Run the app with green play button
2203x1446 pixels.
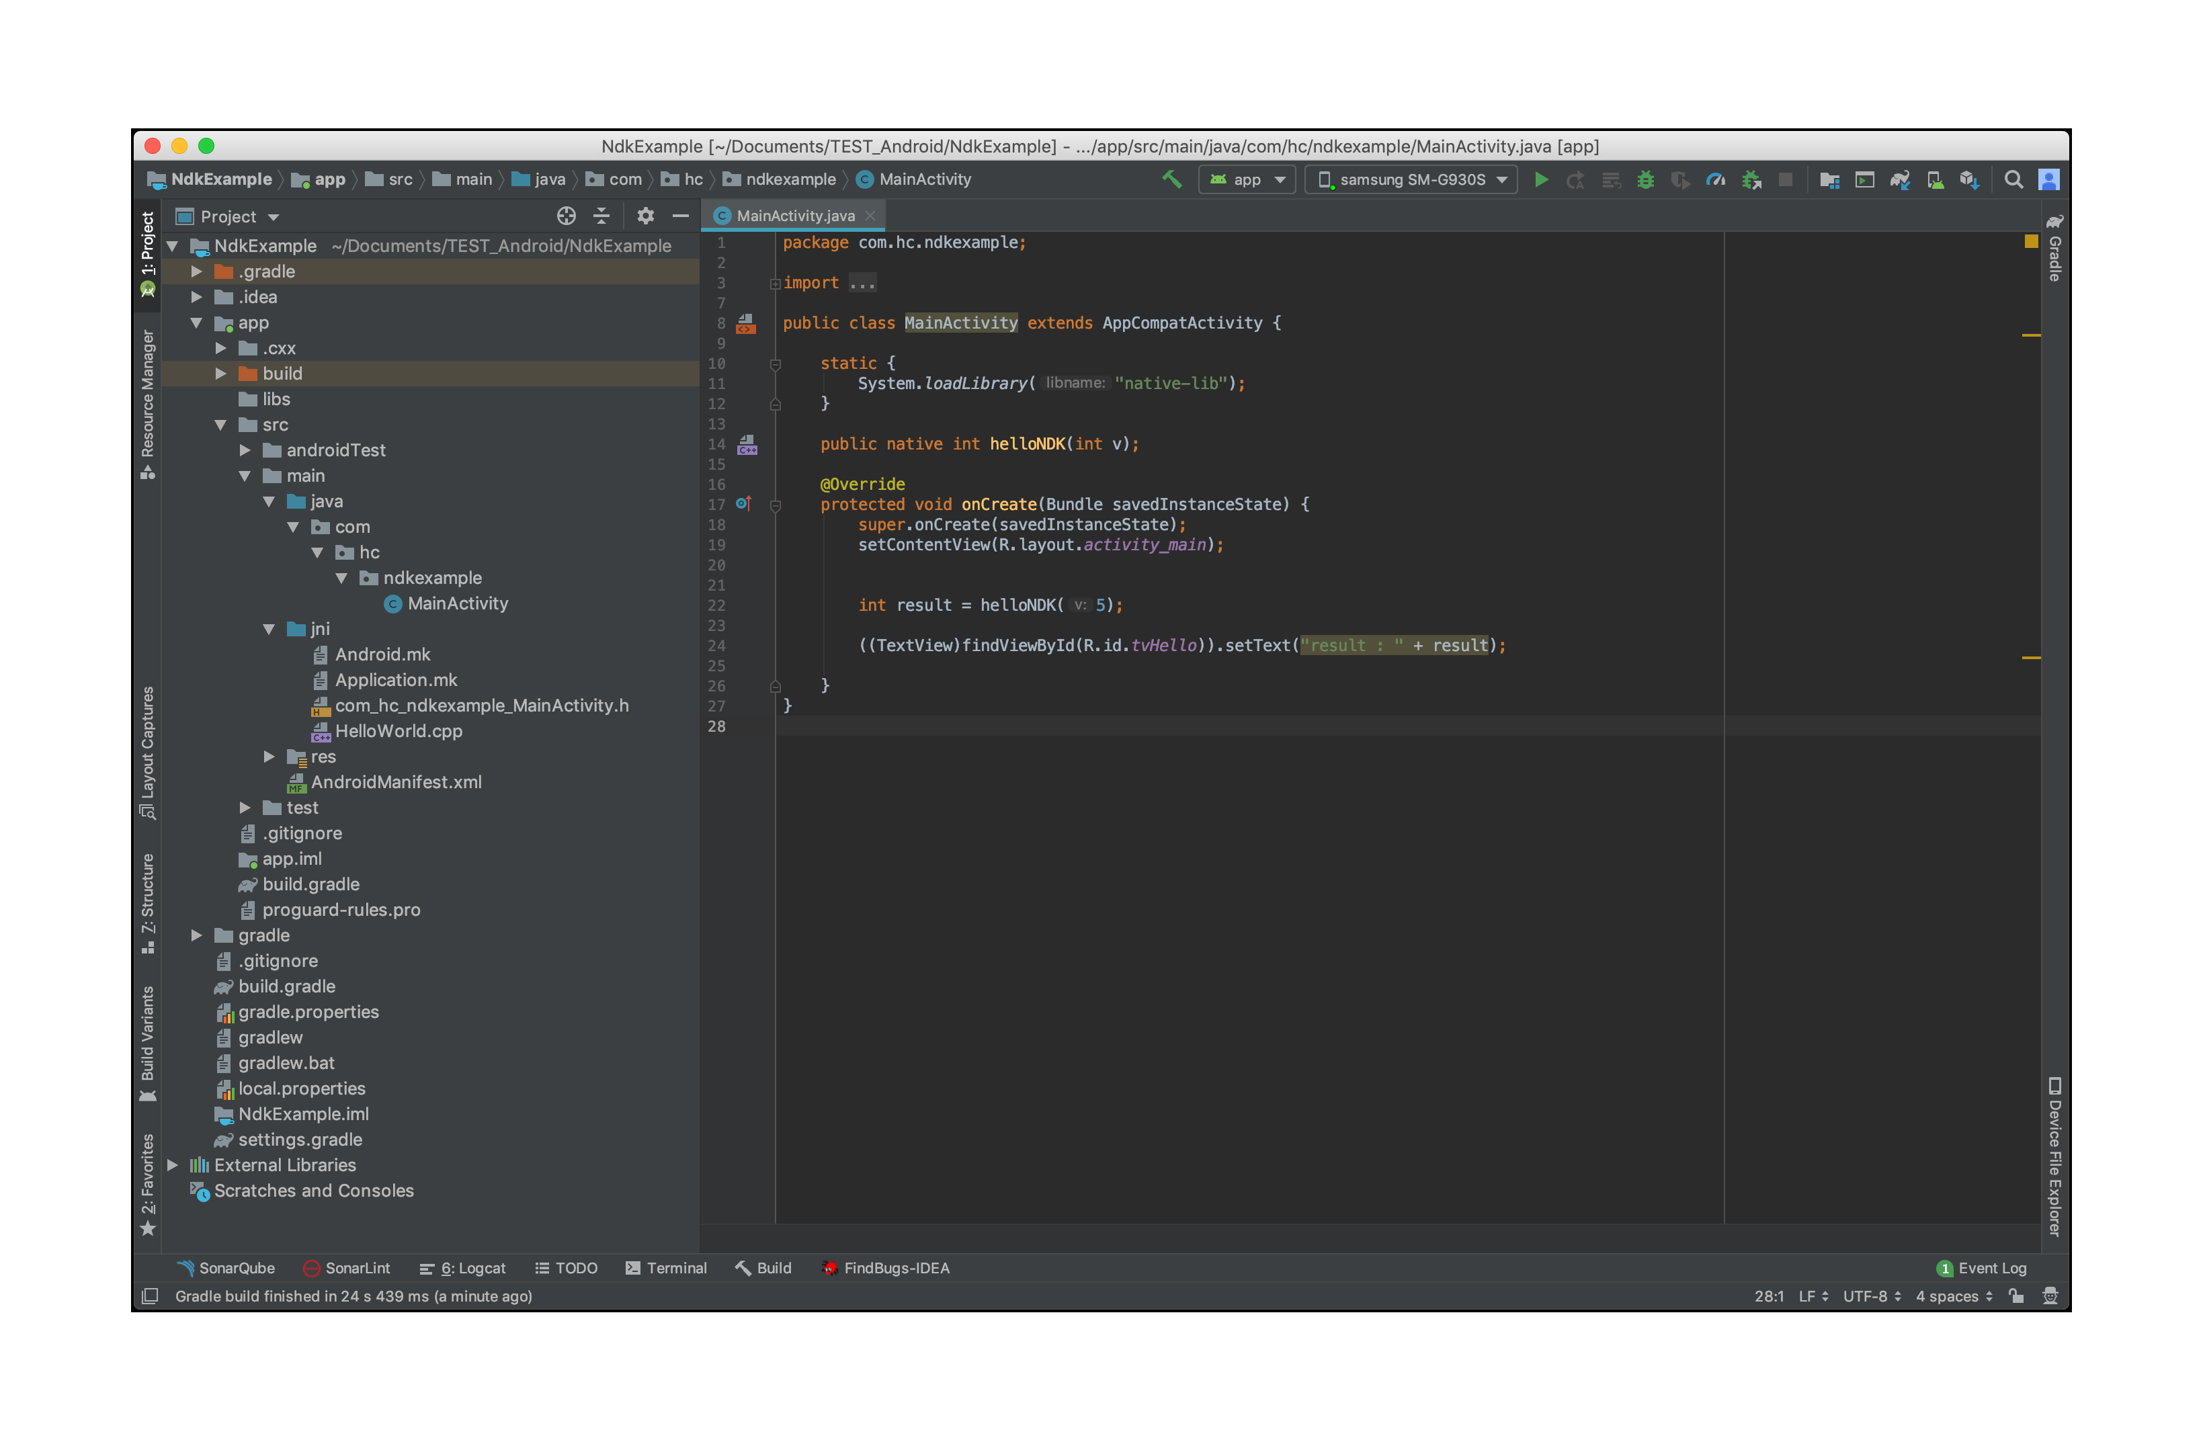tap(1541, 179)
